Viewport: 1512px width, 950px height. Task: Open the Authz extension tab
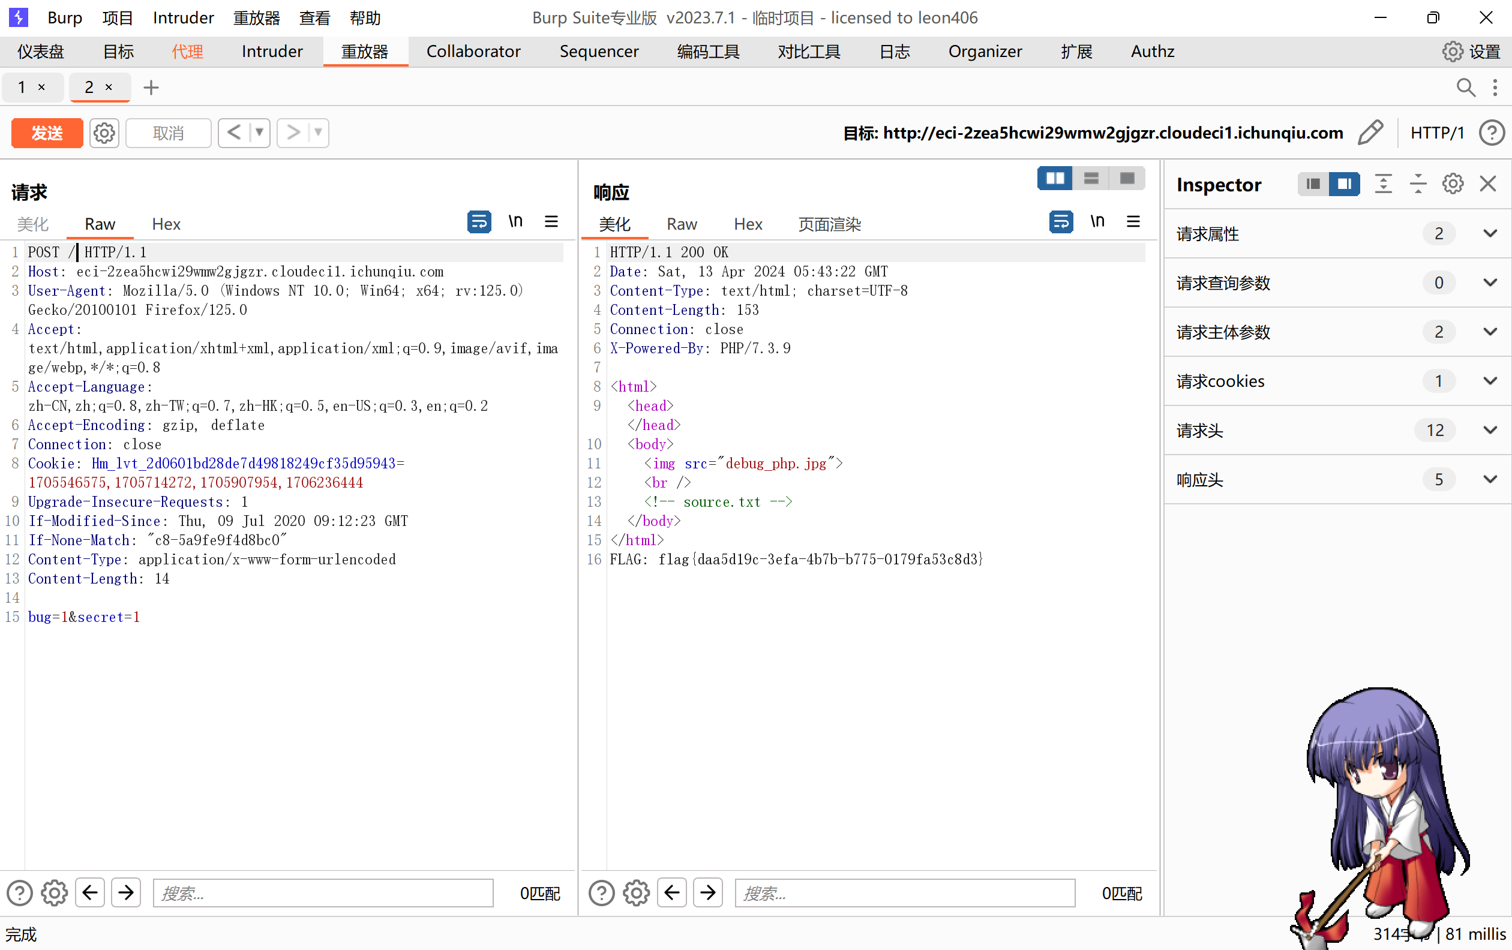pyautogui.click(x=1153, y=52)
